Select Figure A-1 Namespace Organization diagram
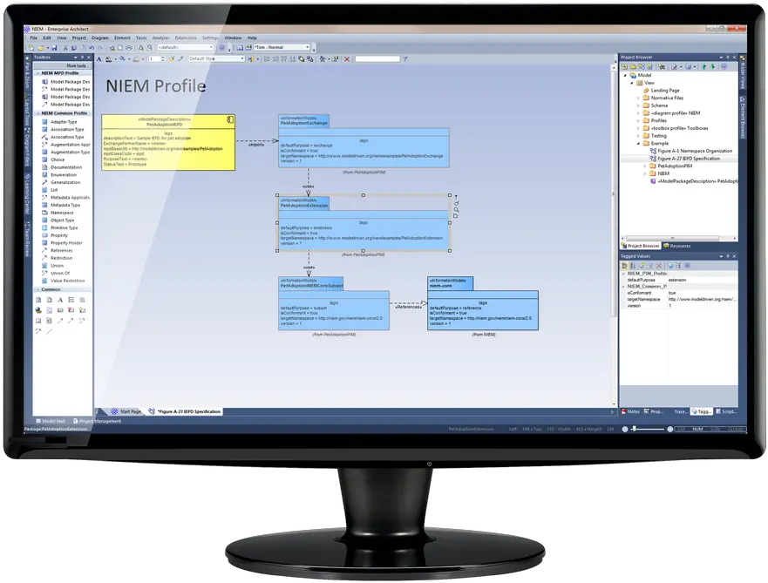The image size is (768, 583). (x=690, y=151)
